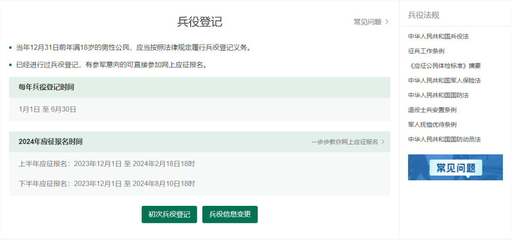Open 一步步教你网上应征报名 guide link
Screen dimensions: 512x240
(x=345, y=142)
